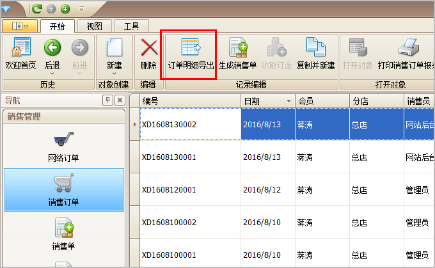Sort by the 编号 column header

click(191, 101)
